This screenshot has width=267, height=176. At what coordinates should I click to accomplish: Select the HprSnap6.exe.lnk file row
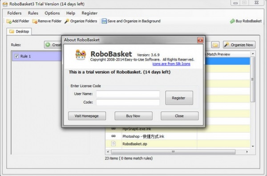[178, 129]
